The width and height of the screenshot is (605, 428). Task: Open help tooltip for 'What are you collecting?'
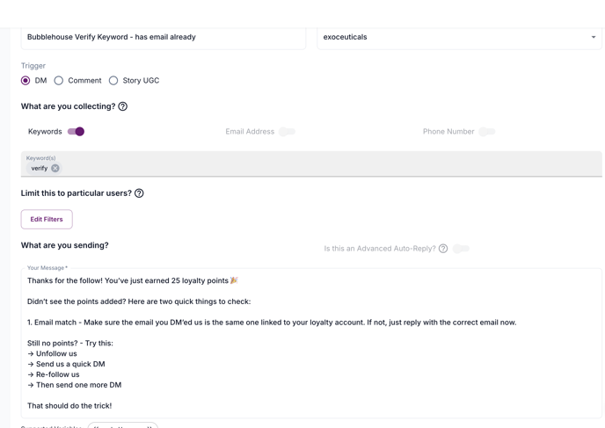coord(123,106)
